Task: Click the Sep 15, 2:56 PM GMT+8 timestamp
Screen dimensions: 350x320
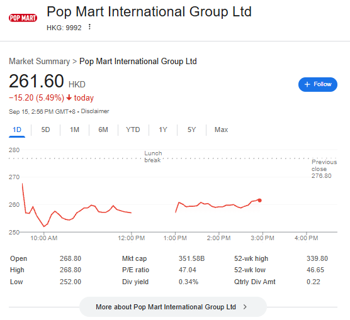Action: click(42, 111)
